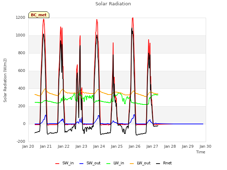
Task: Click the 200 y-axis tick label
Action: [22, 106]
